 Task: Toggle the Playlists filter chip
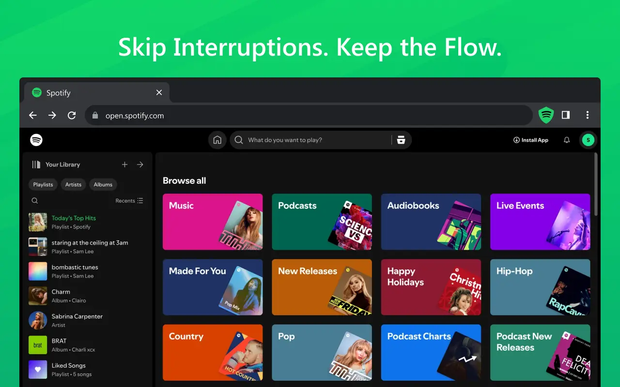point(43,184)
